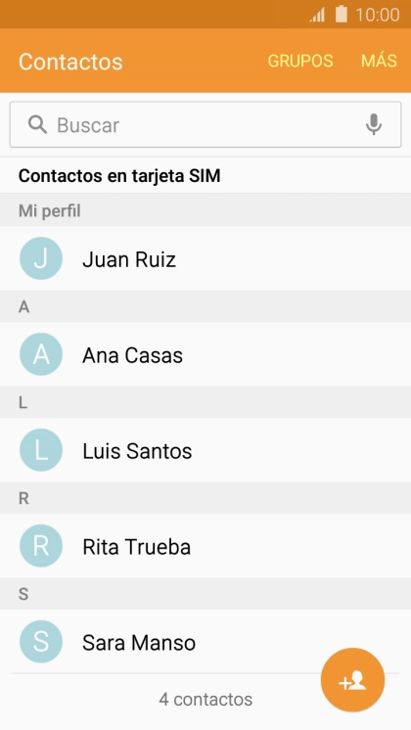This screenshot has width=411, height=730.
Task: Open Juan Ruiz profile entry
Action: coord(205,258)
